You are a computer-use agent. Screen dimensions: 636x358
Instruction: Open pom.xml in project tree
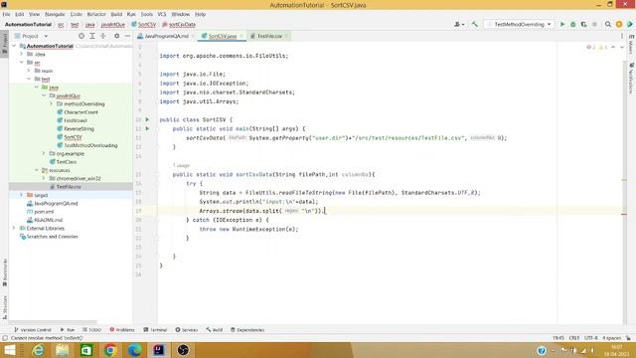[44, 212]
